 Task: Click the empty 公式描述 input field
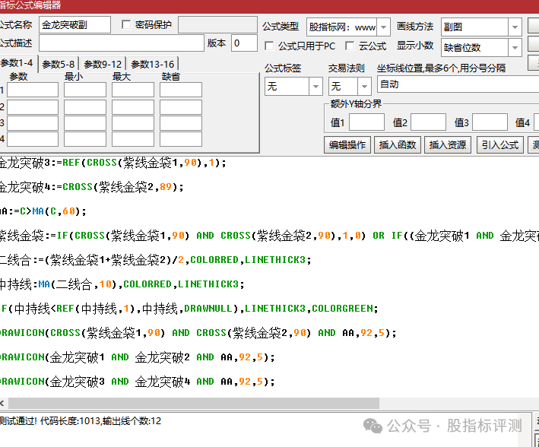[122, 43]
